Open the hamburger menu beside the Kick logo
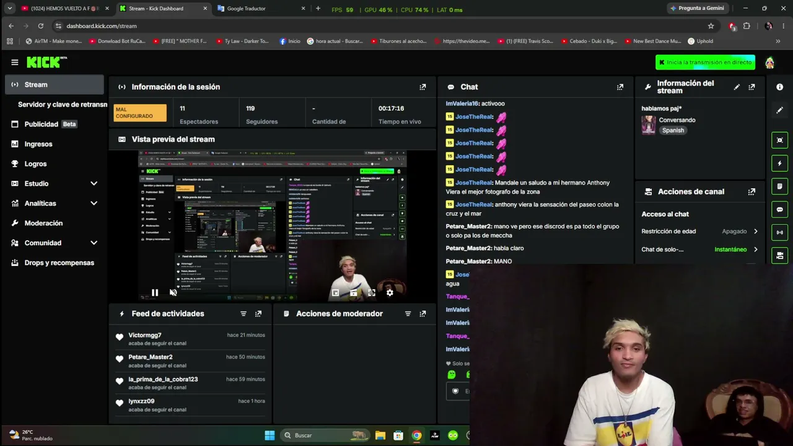The width and height of the screenshot is (793, 446). [15, 62]
